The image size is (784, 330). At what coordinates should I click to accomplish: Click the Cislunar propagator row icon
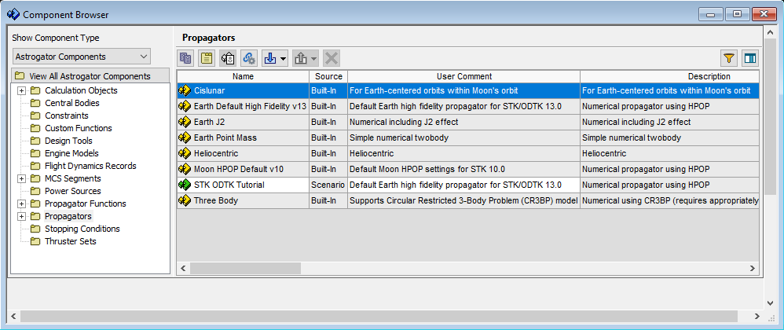tap(185, 90)
